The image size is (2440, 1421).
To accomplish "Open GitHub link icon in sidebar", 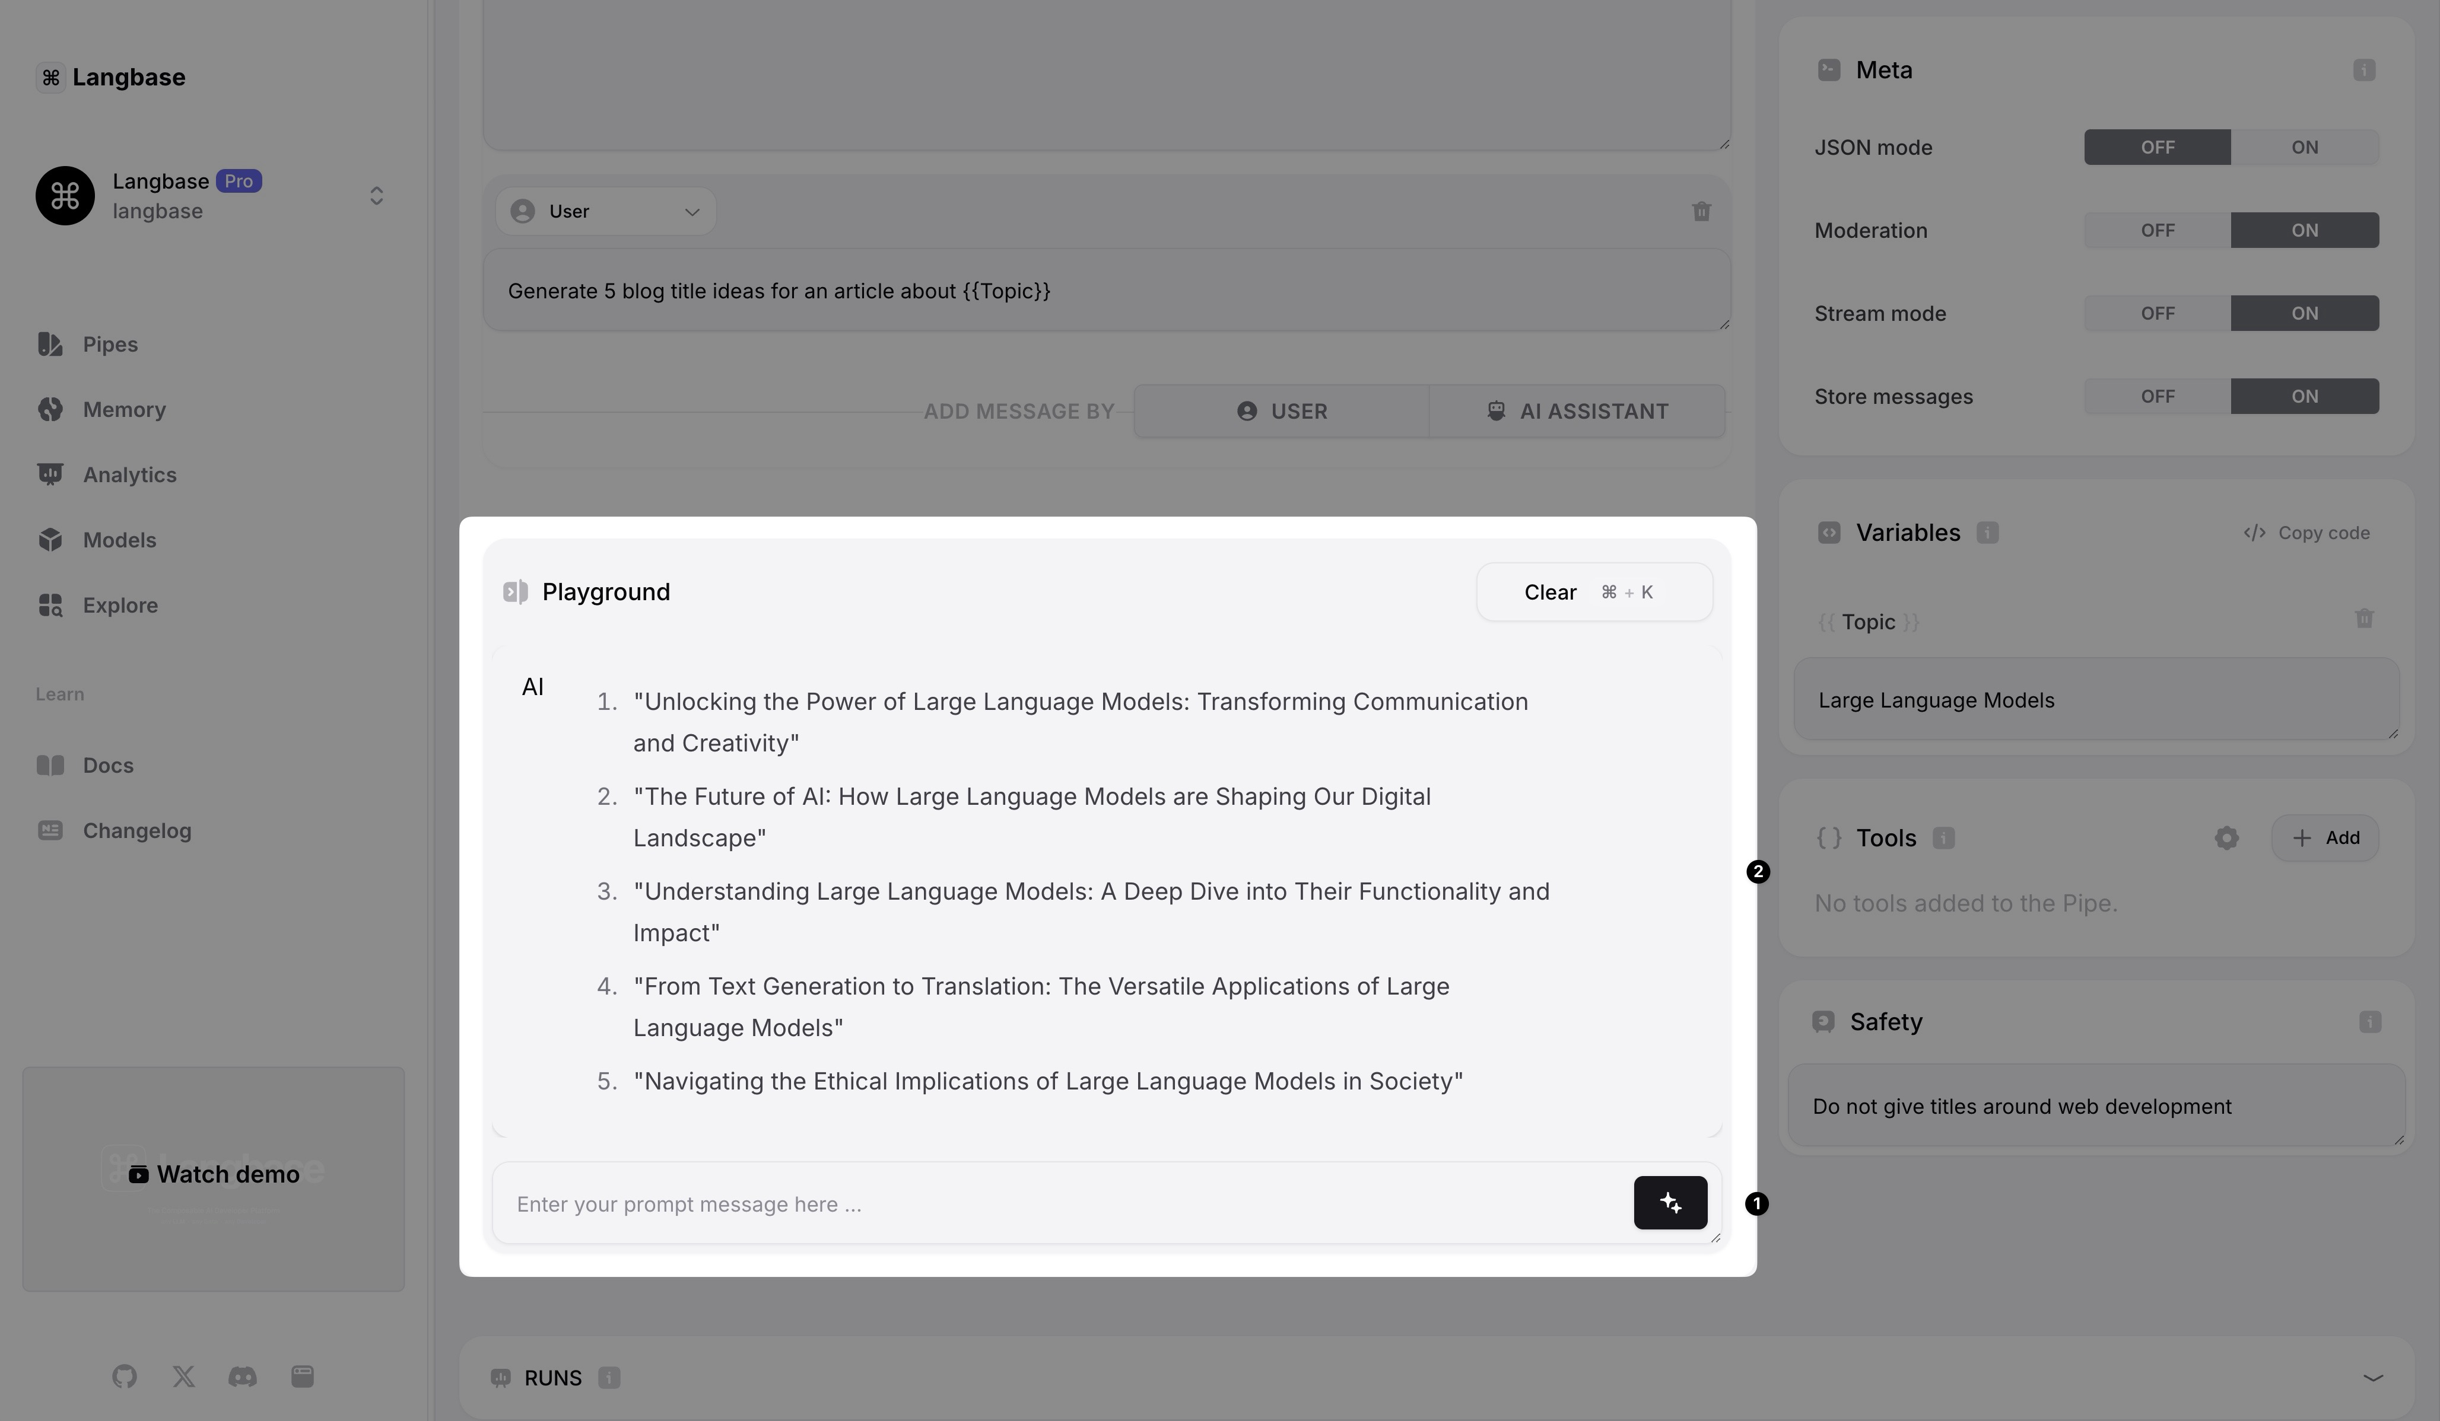I will 124,1377.
